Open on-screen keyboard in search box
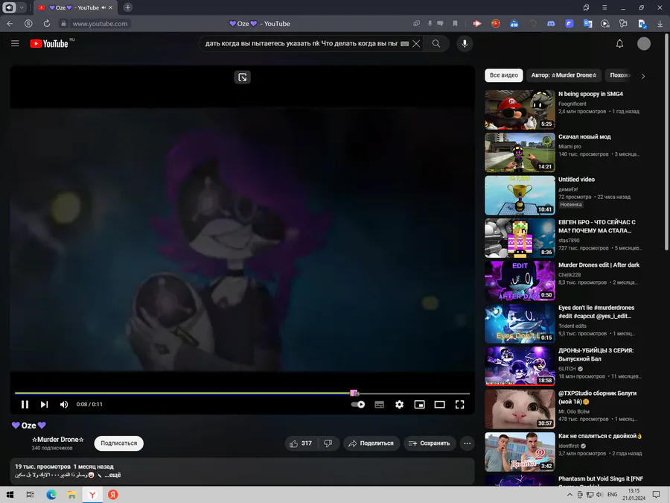 coord(405,44)
